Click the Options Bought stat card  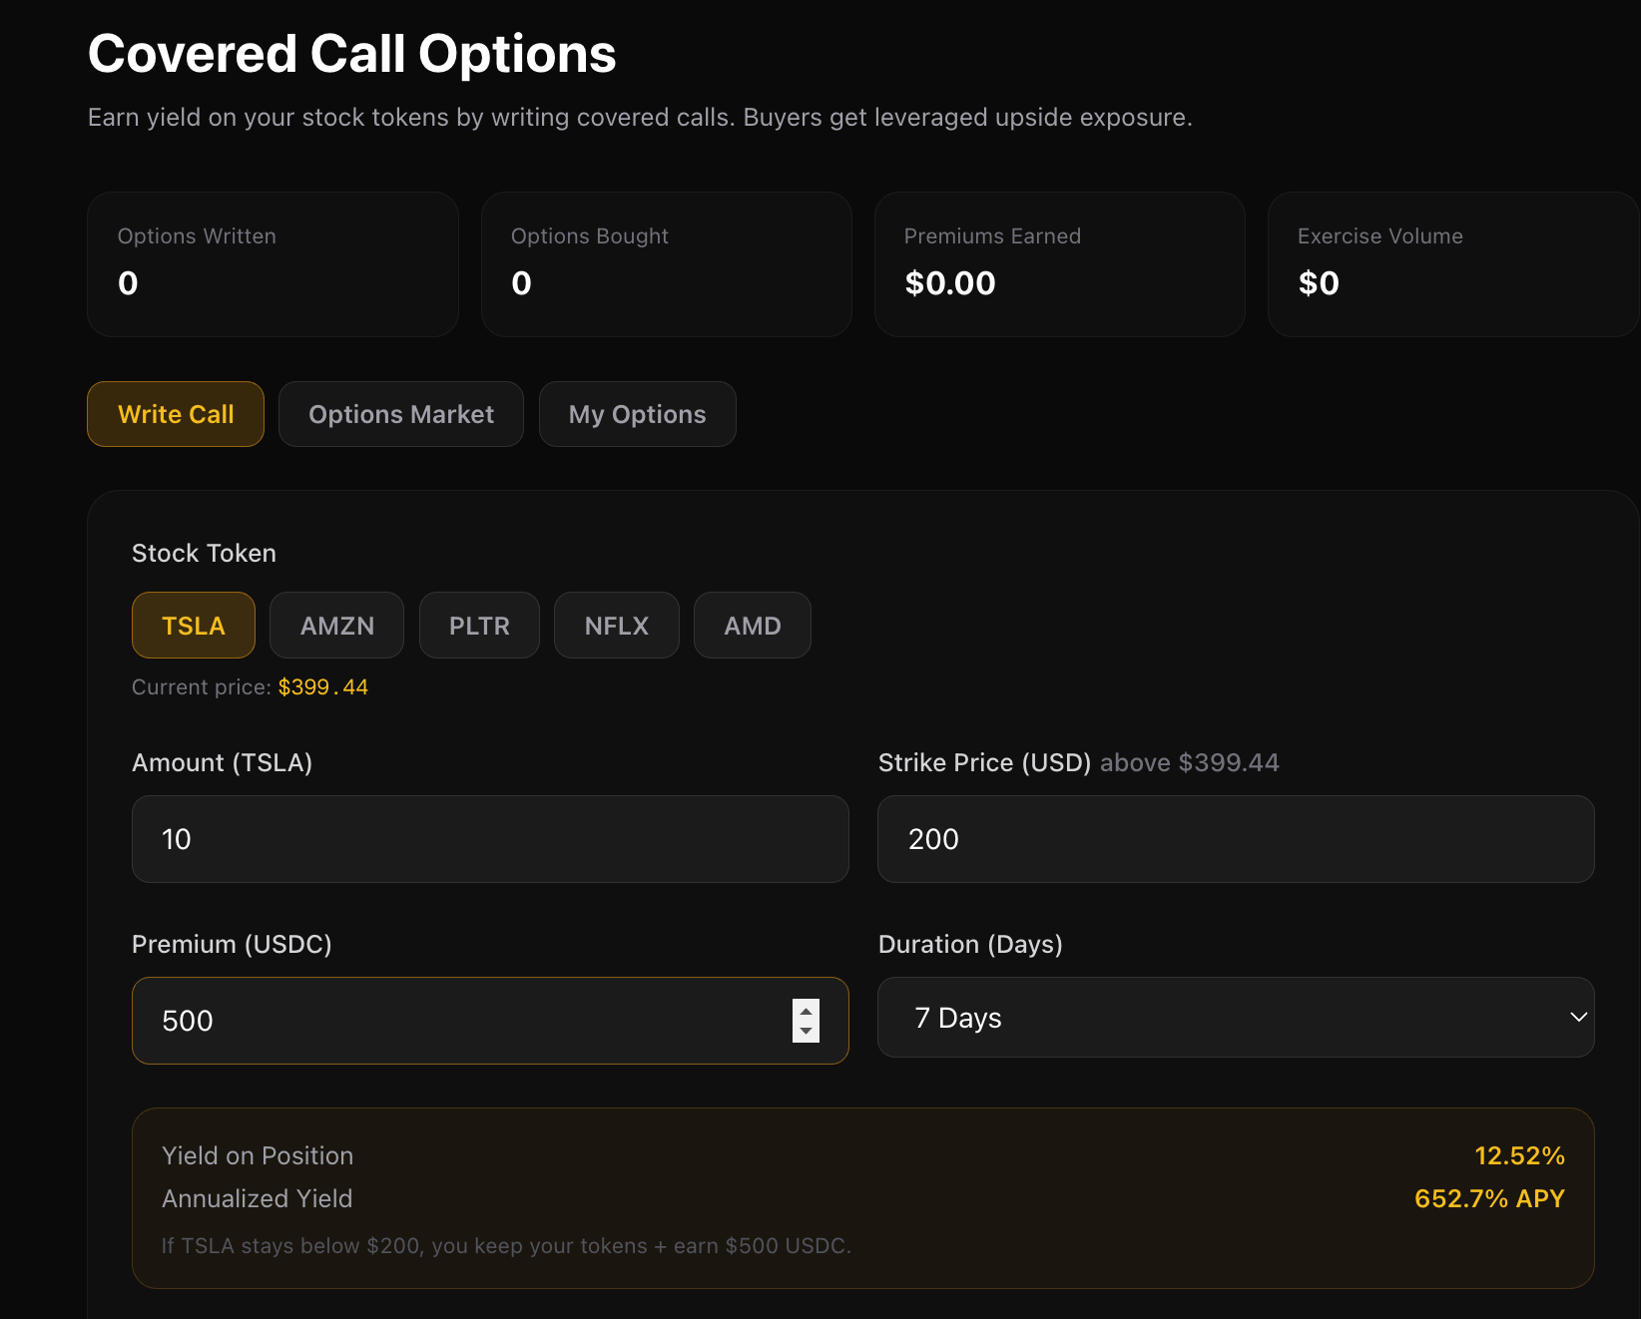pos(666,264)
